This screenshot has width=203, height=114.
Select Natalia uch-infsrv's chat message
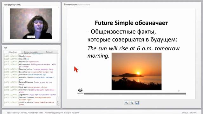(29, 103)
